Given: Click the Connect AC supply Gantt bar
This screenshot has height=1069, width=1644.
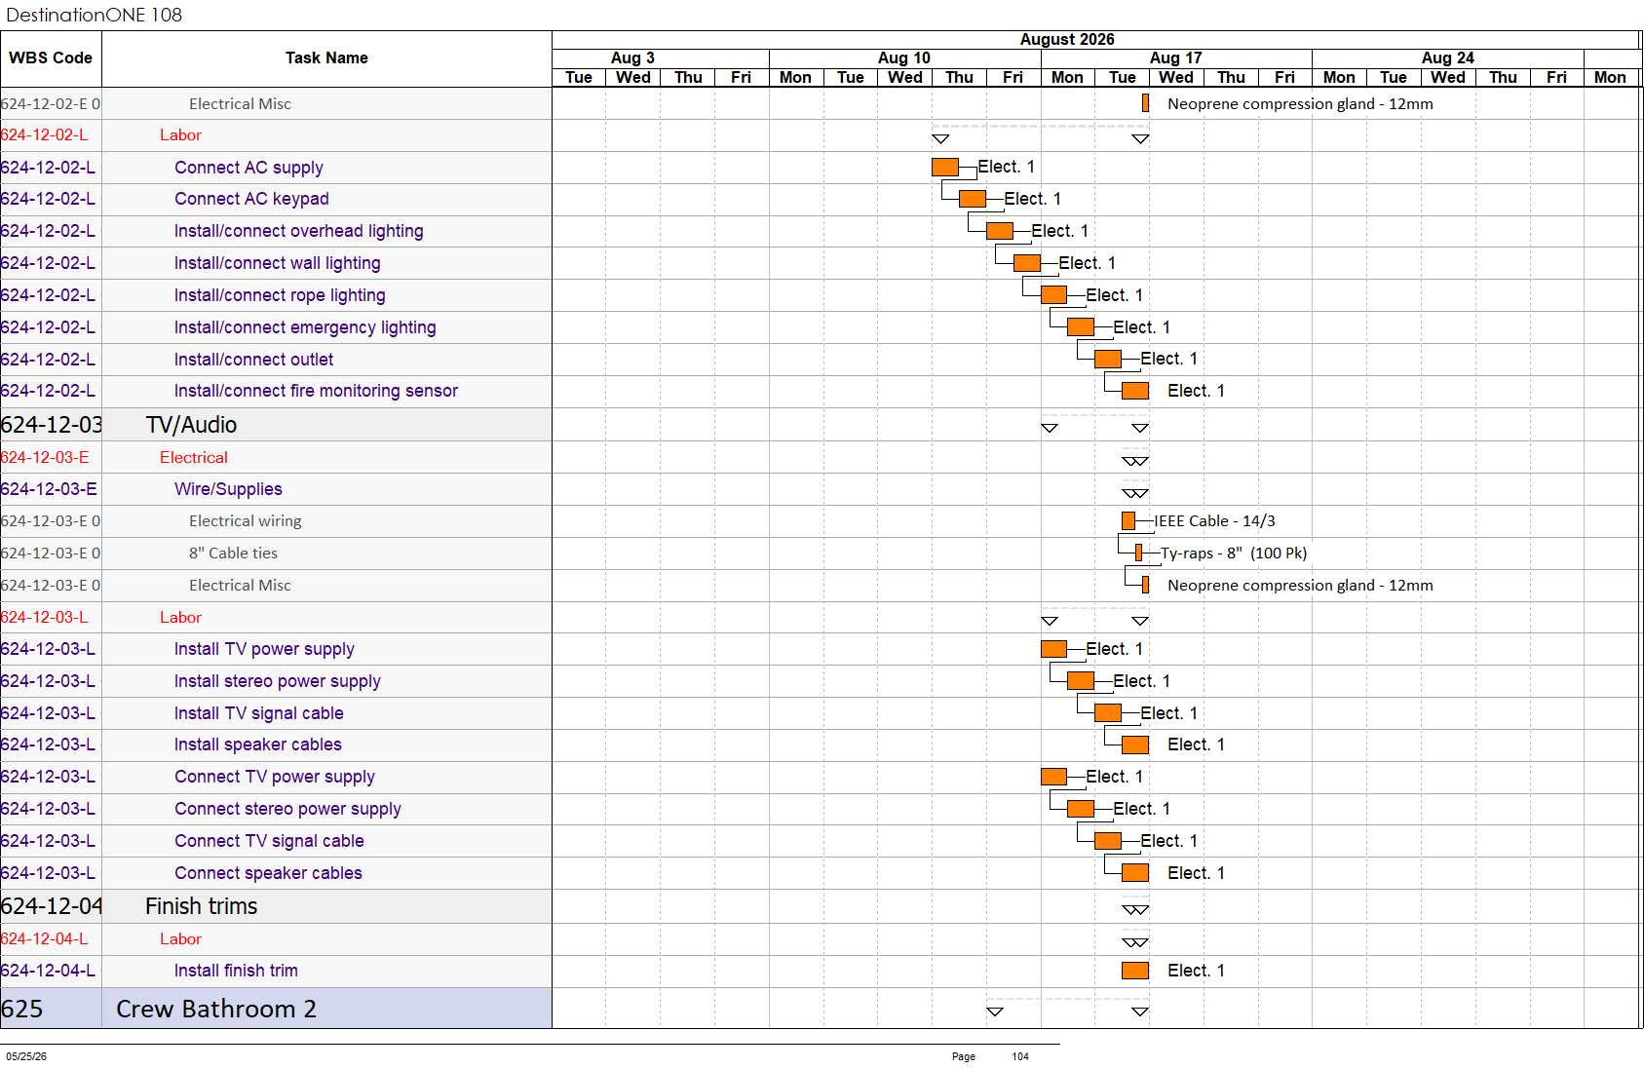Looking at the screenshot, I should tap(945, 167).
